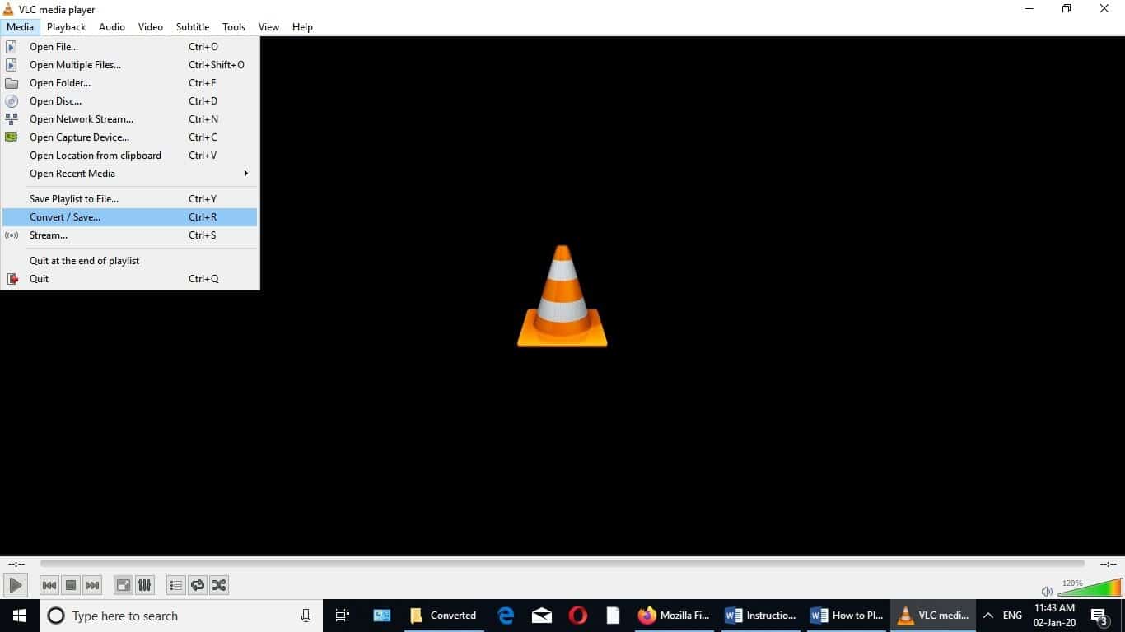This screenshot has width=1125, height=632.
Task: Switch to the How to Pl... Word document
Action: (x=847, y=616)
